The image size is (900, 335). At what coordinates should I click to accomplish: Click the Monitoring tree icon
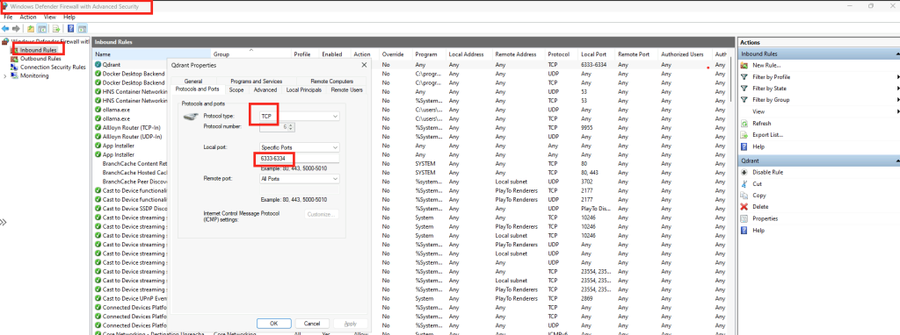pos(14,75)
